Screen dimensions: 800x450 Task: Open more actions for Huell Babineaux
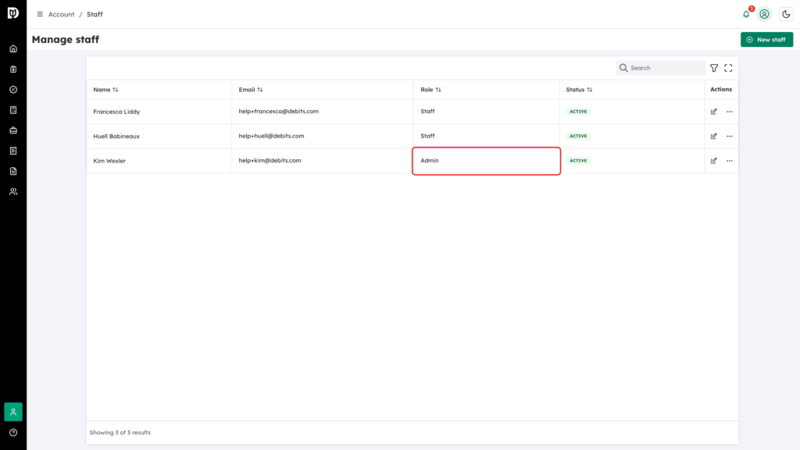(x=730, y=136)
